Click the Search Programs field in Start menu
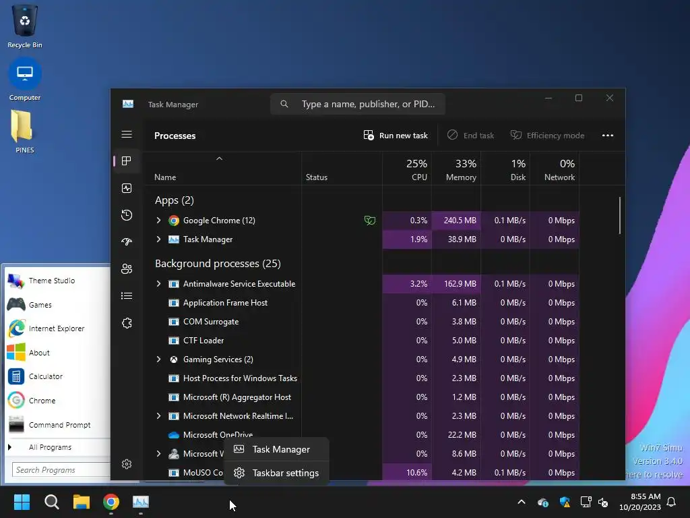The height and width of the screenshot is (518, 690). tap(61, 470)
